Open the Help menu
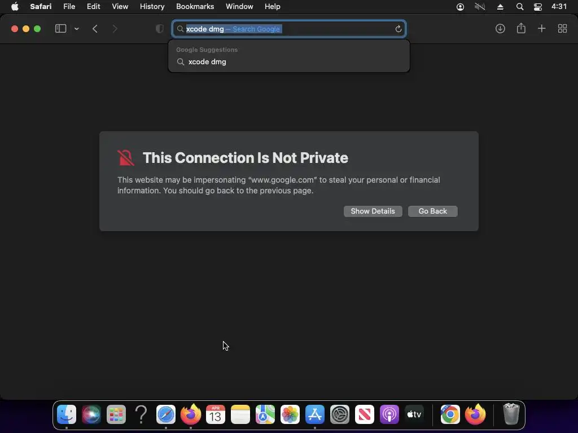This screenshot has width=578, height=433. [x=273, y=7]
